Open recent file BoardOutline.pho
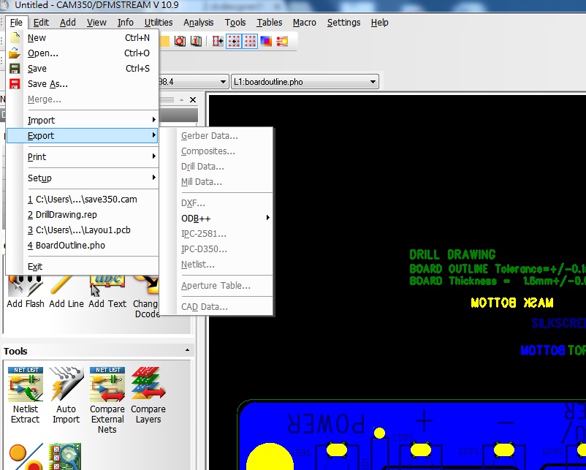Image resolution: width=586 pixels, height=470 pixels. point(83,246)
